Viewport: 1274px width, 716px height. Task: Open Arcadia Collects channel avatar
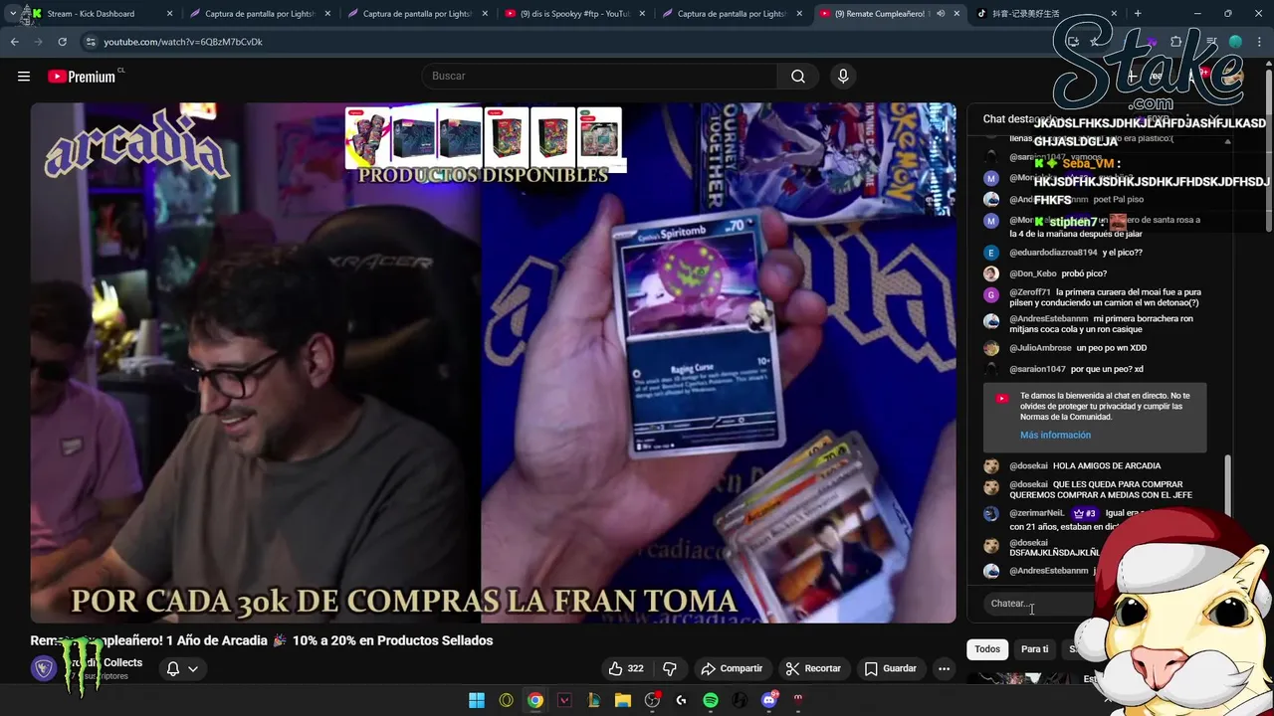pyautogui.click(x=43, y=668)
